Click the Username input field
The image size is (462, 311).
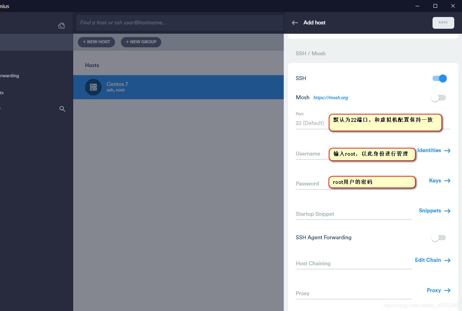(x=353, y=154)
